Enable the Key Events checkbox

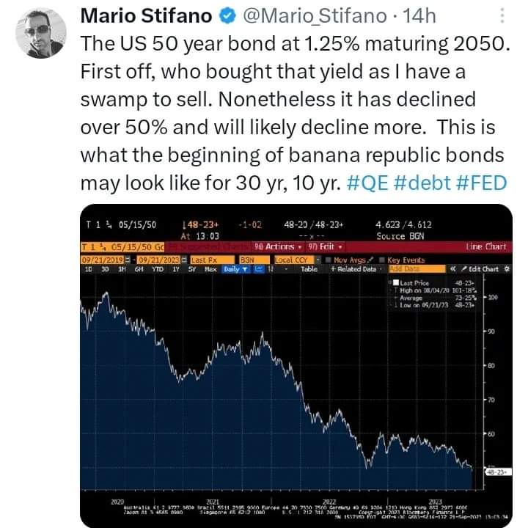click(x=382, y=260)
